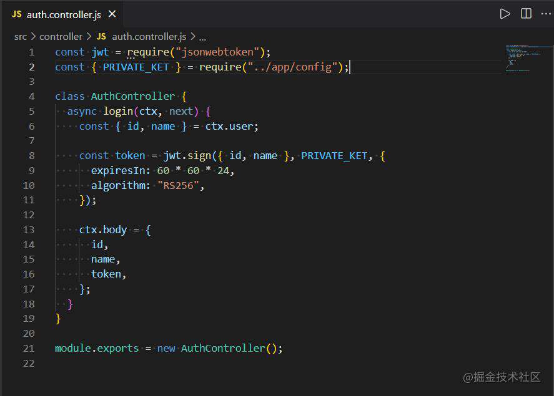Open the src breadcrumb folder

point(21,37)
